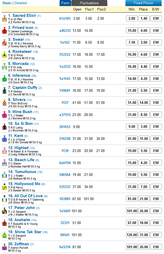Open the Fluctuations tab
The height and width of the screenshot is (254, 164).
89,3
